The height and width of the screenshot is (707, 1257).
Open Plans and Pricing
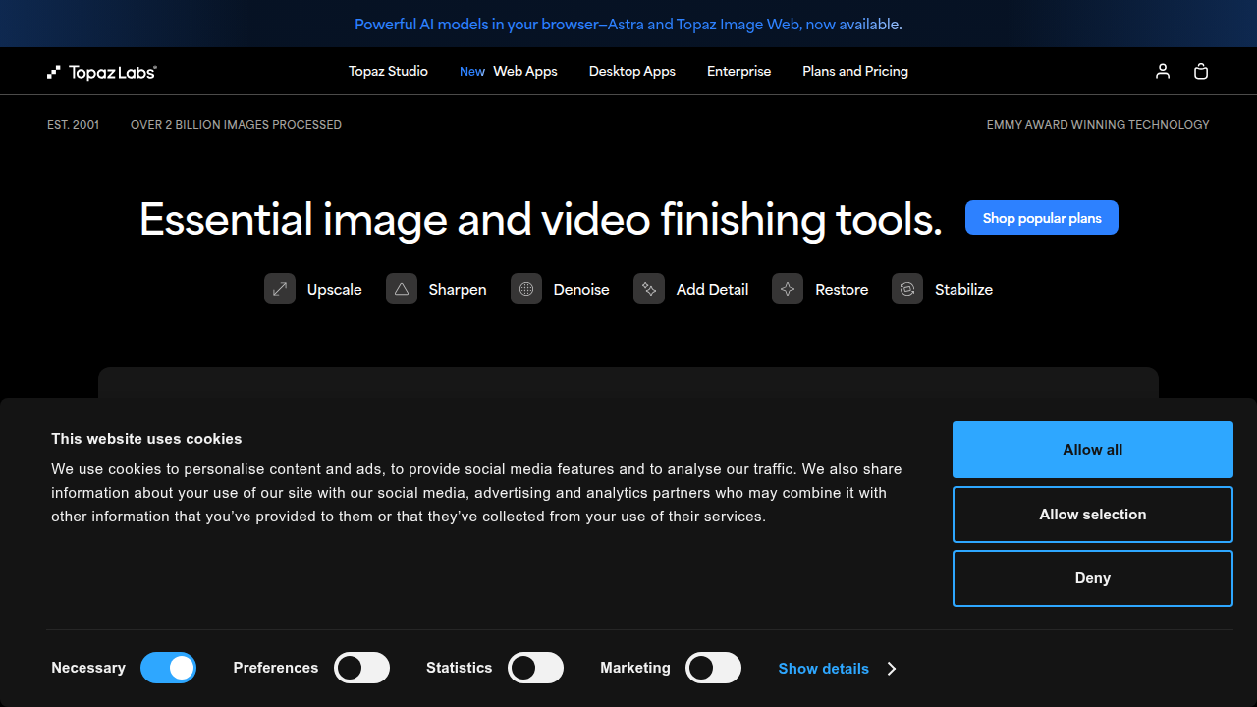[855, 71]
